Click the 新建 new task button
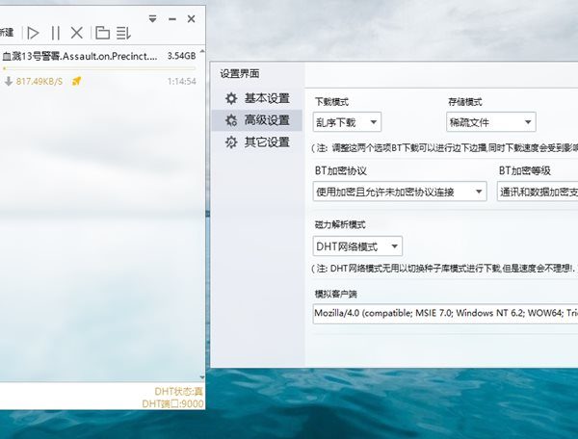 [6, 33]
